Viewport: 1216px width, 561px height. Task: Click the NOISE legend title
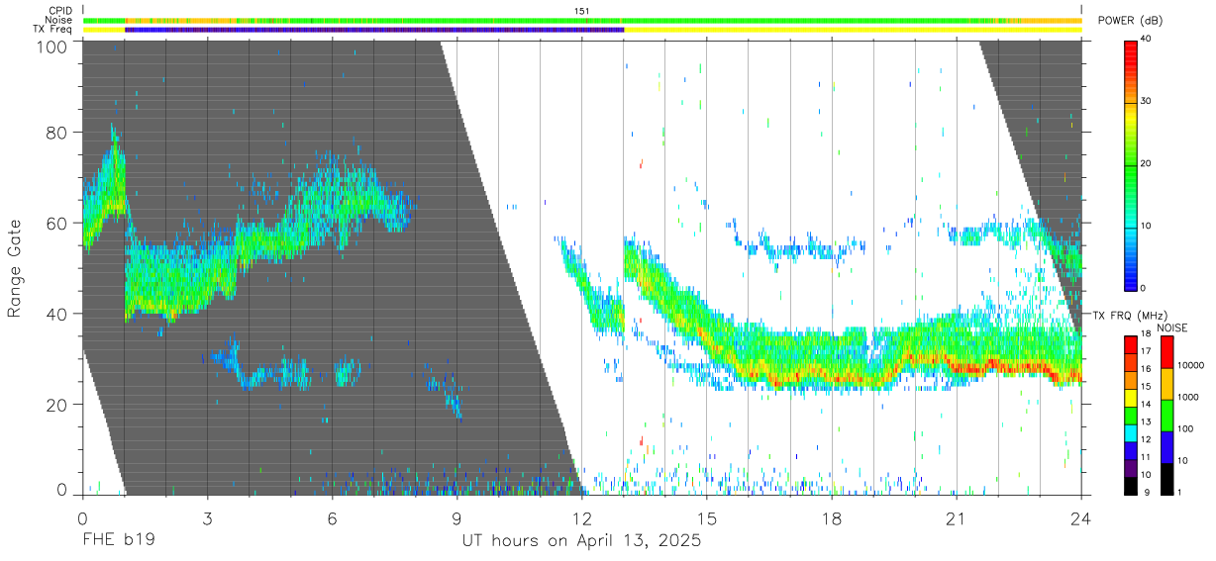[1172, 327]
